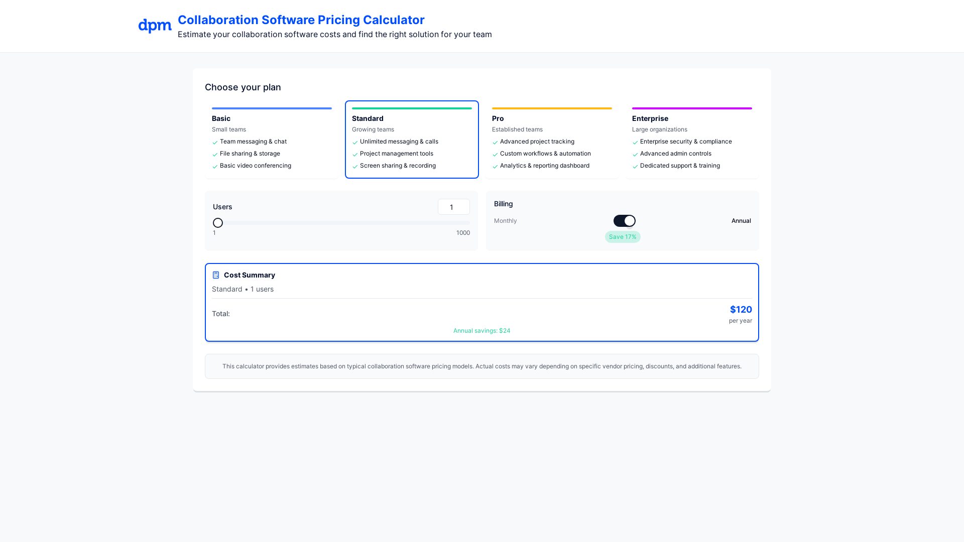Viewport: 964px width, 542px height.
Task: Click the Save 17% badge
Action: coord(622,237)
